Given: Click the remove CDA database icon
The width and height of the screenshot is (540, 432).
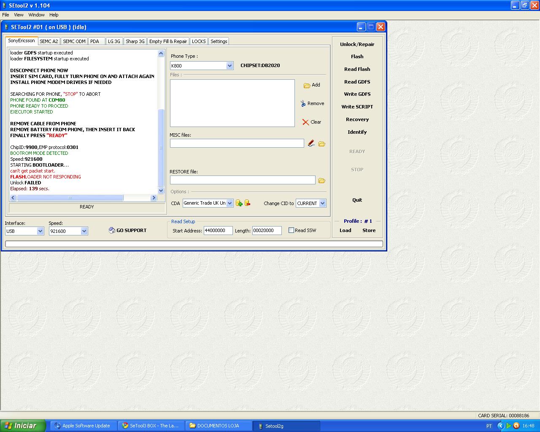Looking at the screenshot, I should tap(248, 203).
